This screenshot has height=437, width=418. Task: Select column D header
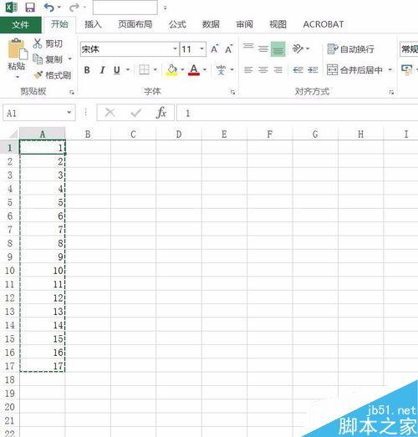(x=179, y=134)
